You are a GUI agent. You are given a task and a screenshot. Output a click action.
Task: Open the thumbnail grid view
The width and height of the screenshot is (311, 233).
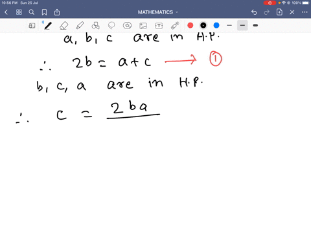click(x=19, y=12)
